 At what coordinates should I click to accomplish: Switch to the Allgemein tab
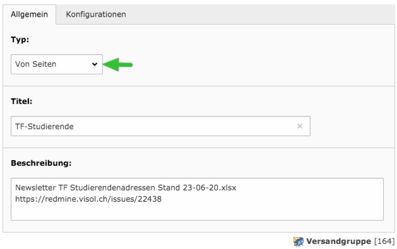[29, 14]
